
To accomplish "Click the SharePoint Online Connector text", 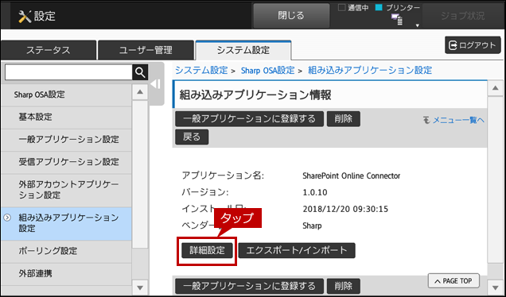I will click(352, 175).
